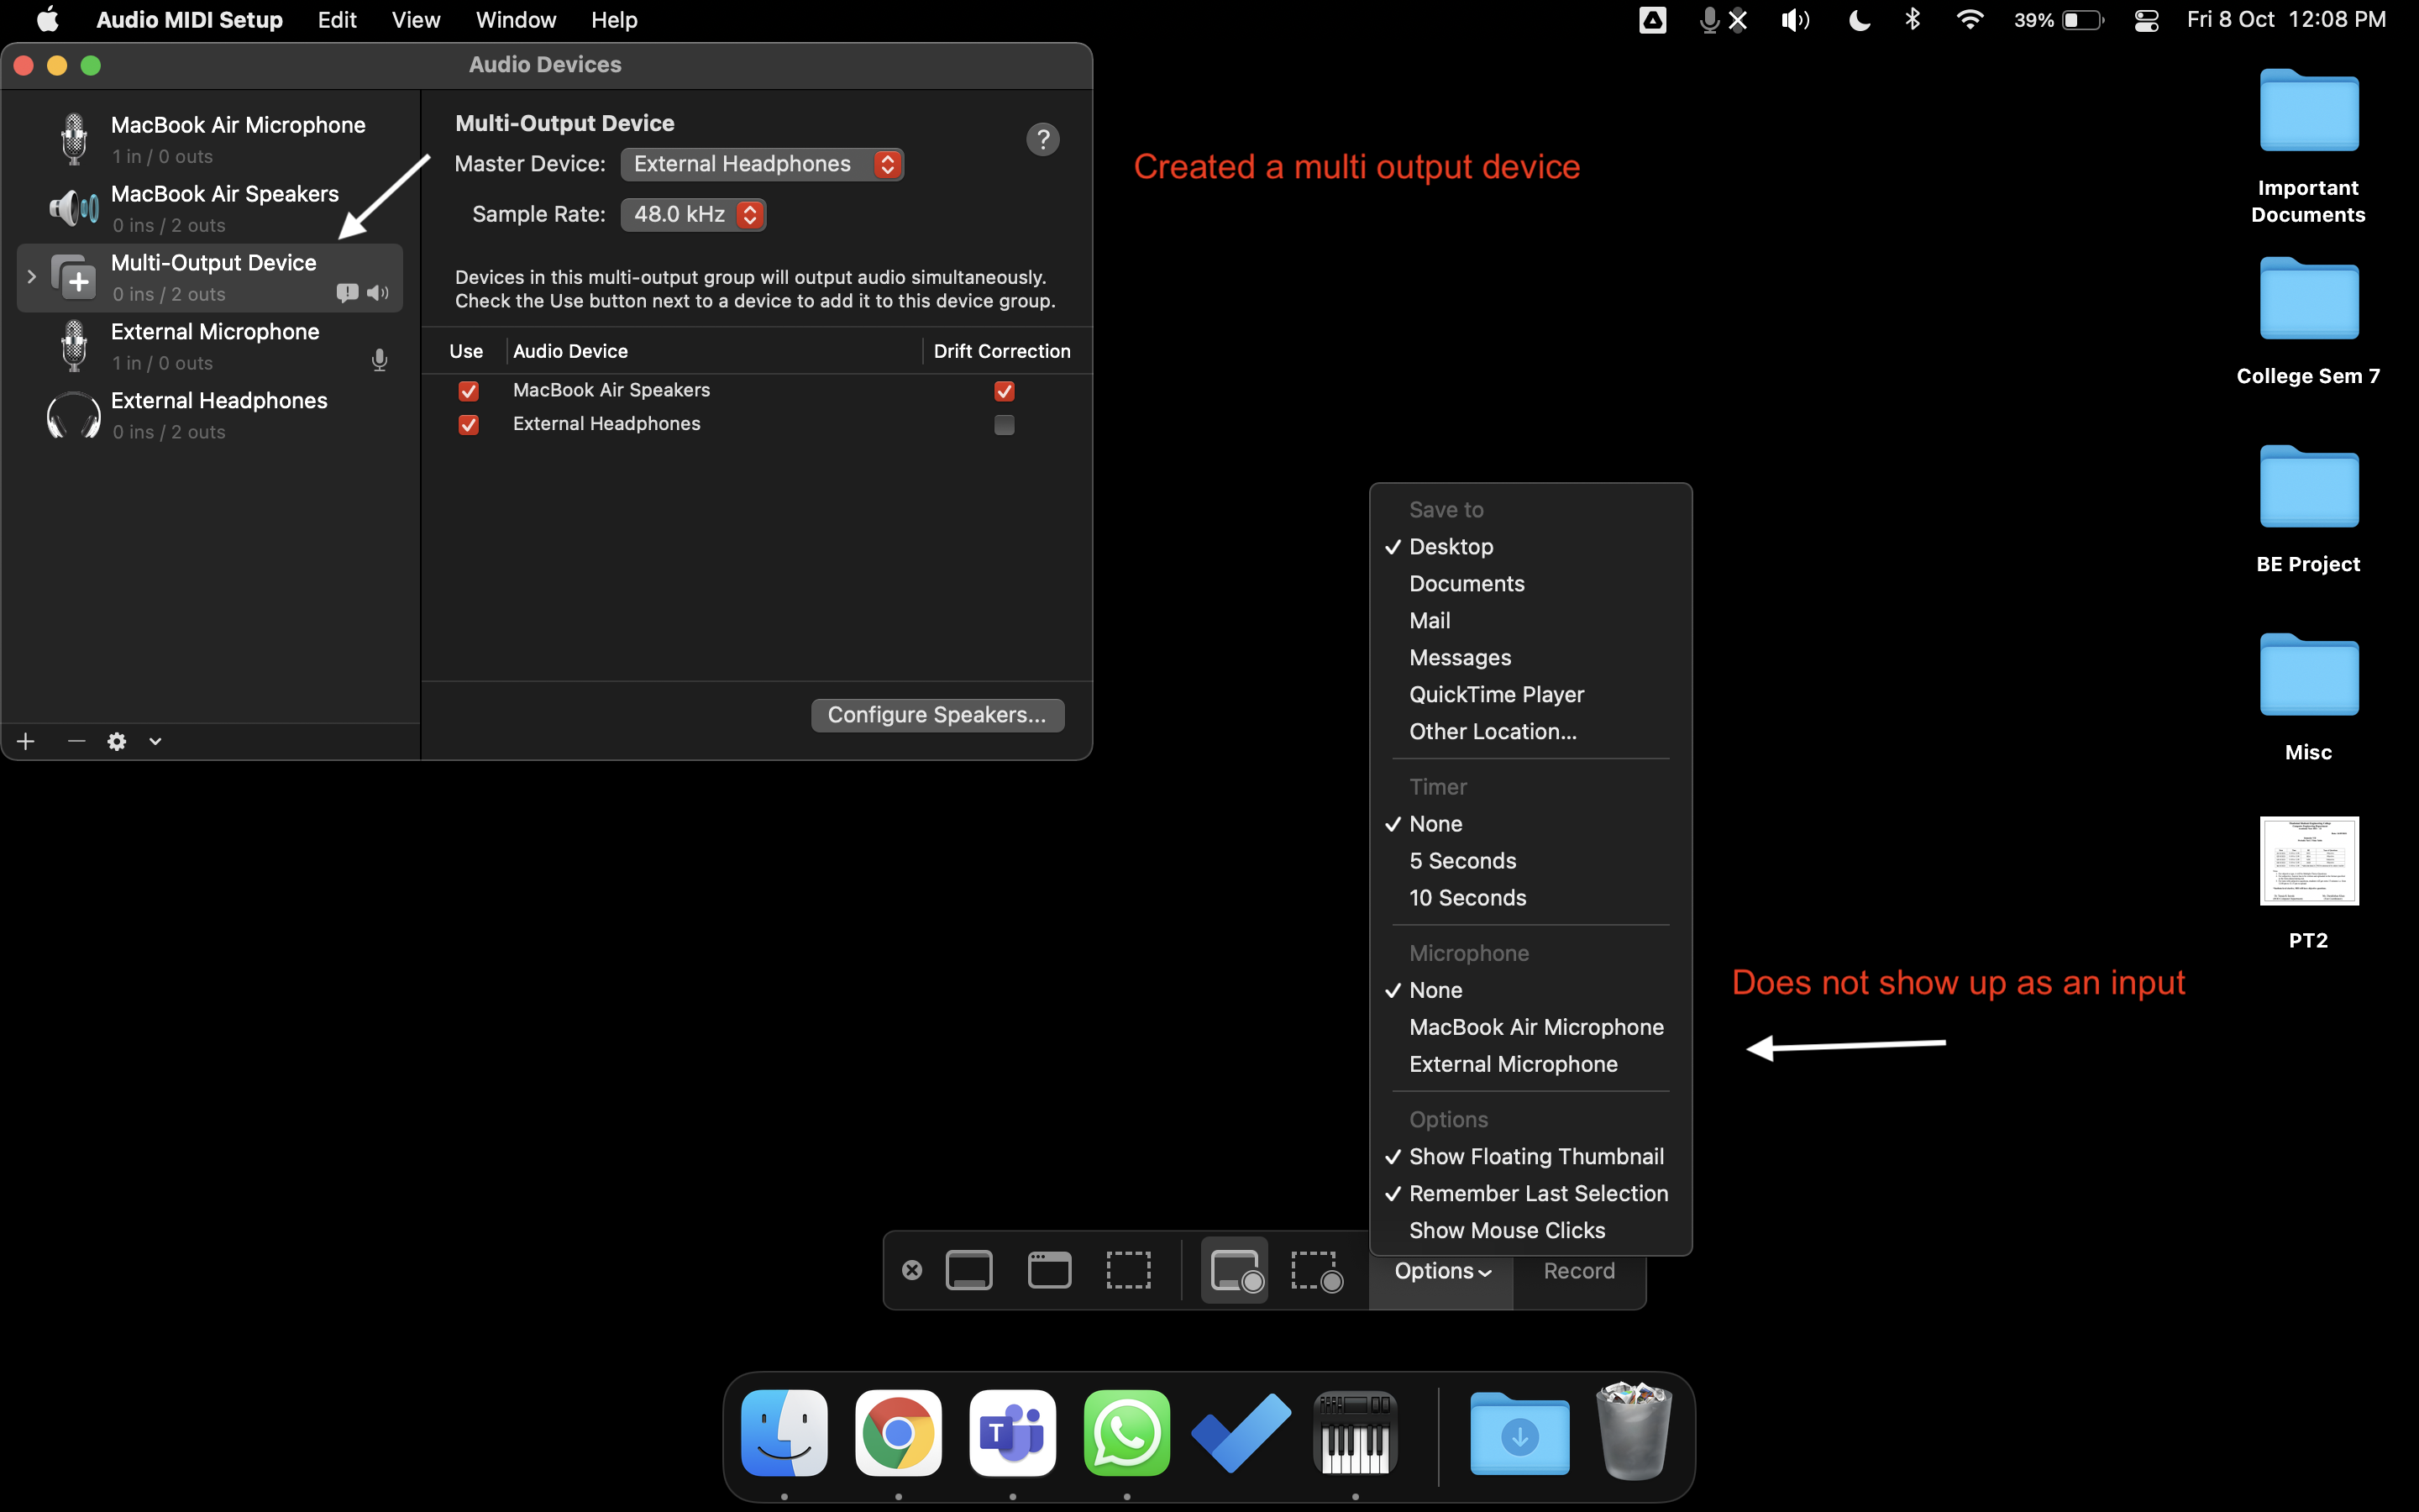Select External Headphones in device list
The image size is (2419, 1512).
point(219,414)
